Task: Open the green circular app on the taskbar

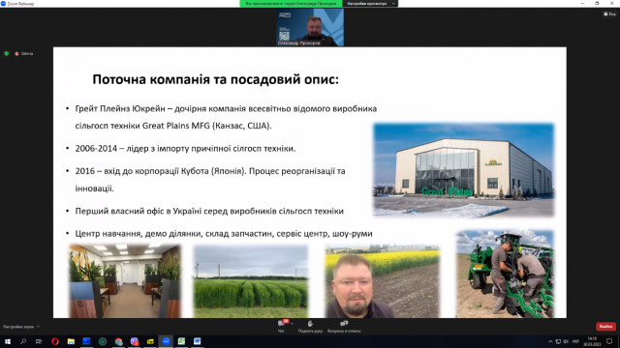Action: coord(103,341)
